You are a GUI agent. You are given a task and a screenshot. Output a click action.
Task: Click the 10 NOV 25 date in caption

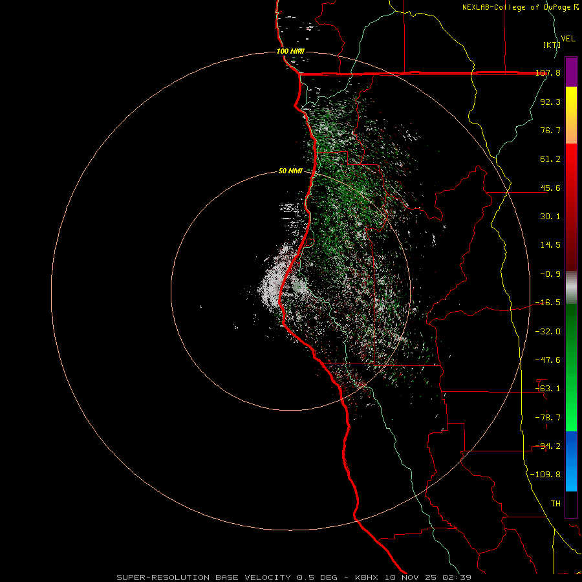[411, 577]
